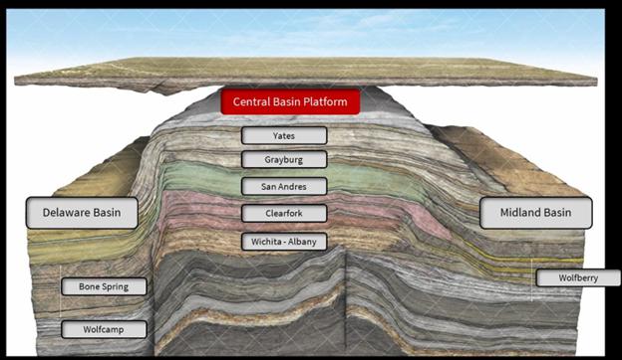Select the Wolfcamp label
The image size is (622, 360).
point(104,329)
